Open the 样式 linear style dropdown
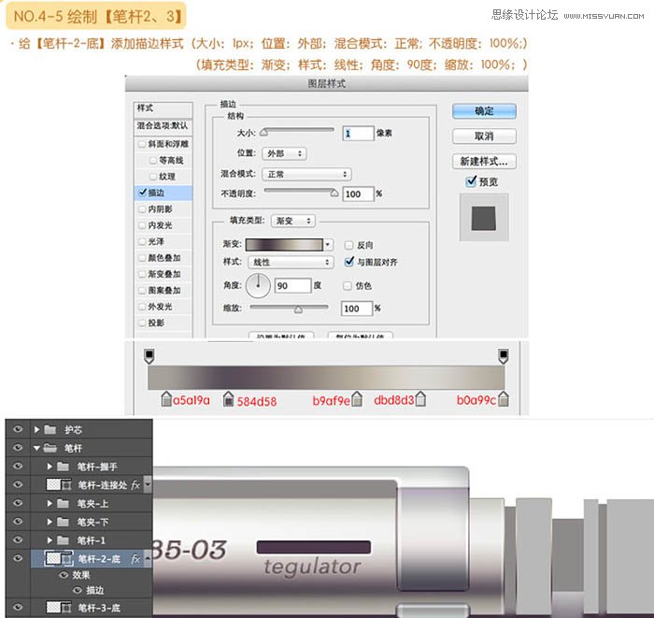Image resolution: width=654 pixels, height=618 pixels. coord(291,262)
